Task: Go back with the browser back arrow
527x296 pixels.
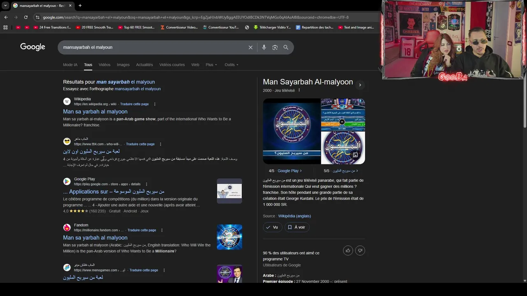Action: (6, 17)
